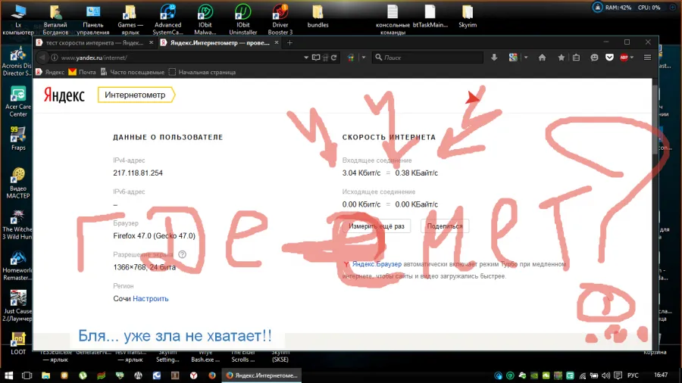The height and width of the screenshot is (383, 682).
Task: Open Acer Care Center desktop icon
Action: coord(18,101)
